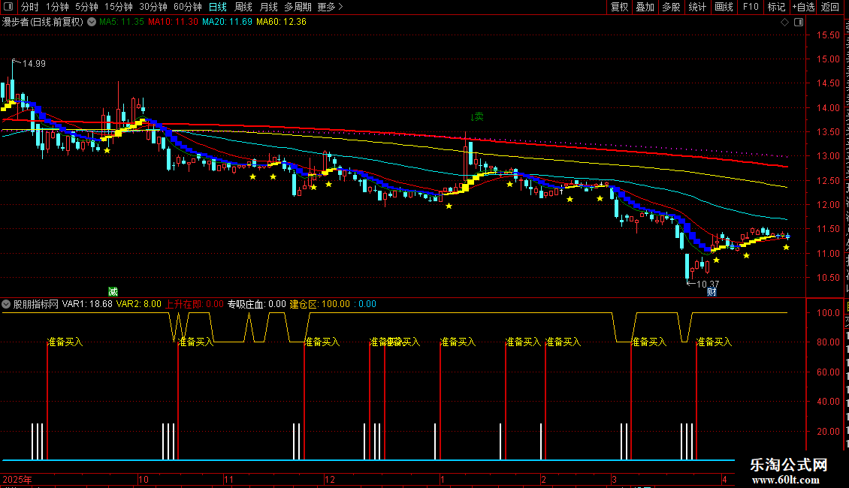
Task: Click the green 减 marker on chart
Action: 113,291
